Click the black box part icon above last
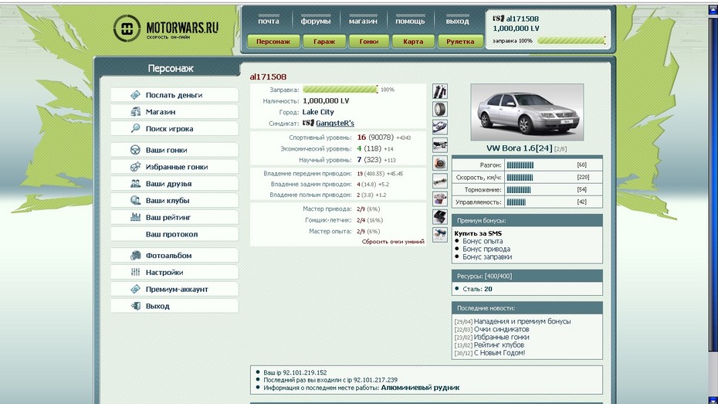Viewport: 718px width, 404px height. [440, 216]
